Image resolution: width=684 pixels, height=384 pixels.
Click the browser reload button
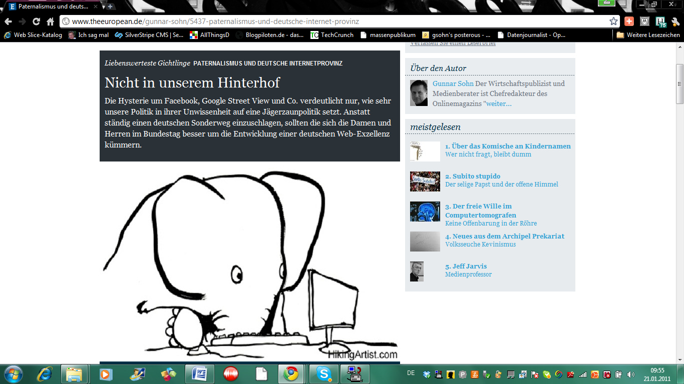click(36, 21)
